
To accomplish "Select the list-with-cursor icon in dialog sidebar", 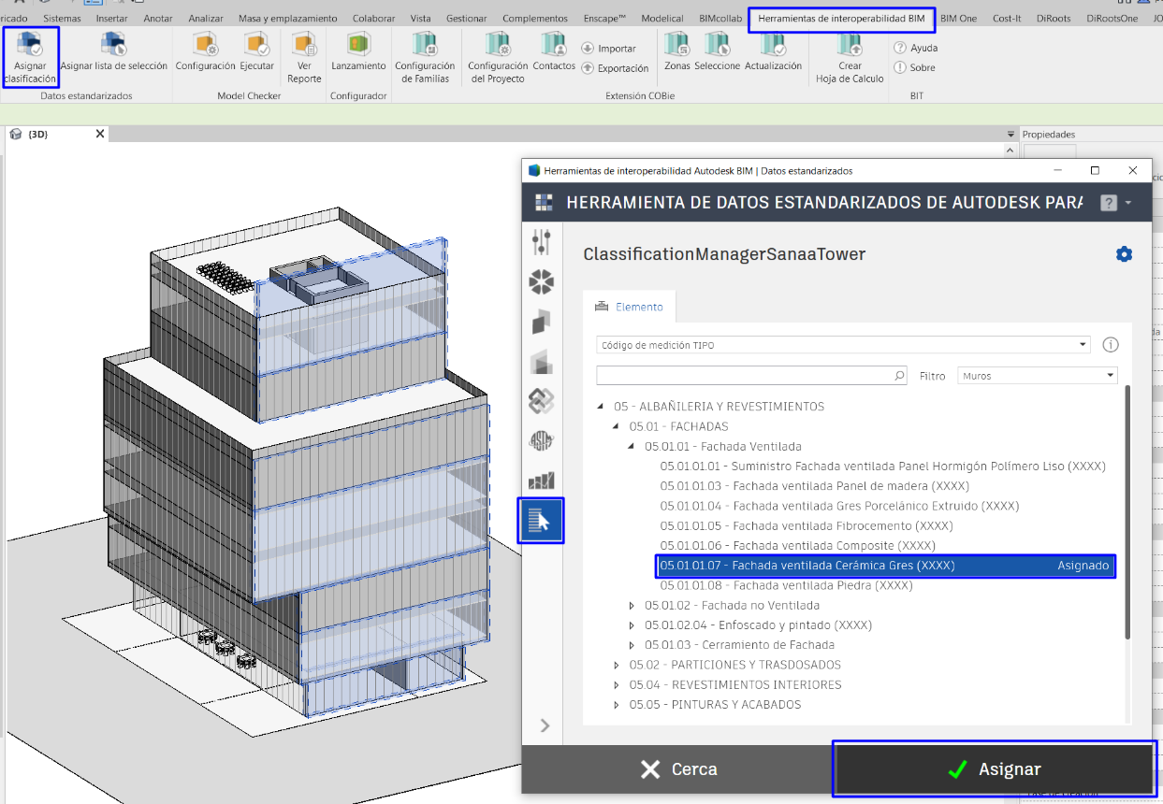I will pyautogui.click(x=541, y=521).
